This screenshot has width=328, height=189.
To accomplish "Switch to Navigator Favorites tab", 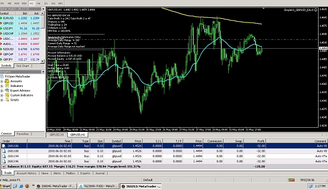I will pyautogui.click(x=23, y=134).
